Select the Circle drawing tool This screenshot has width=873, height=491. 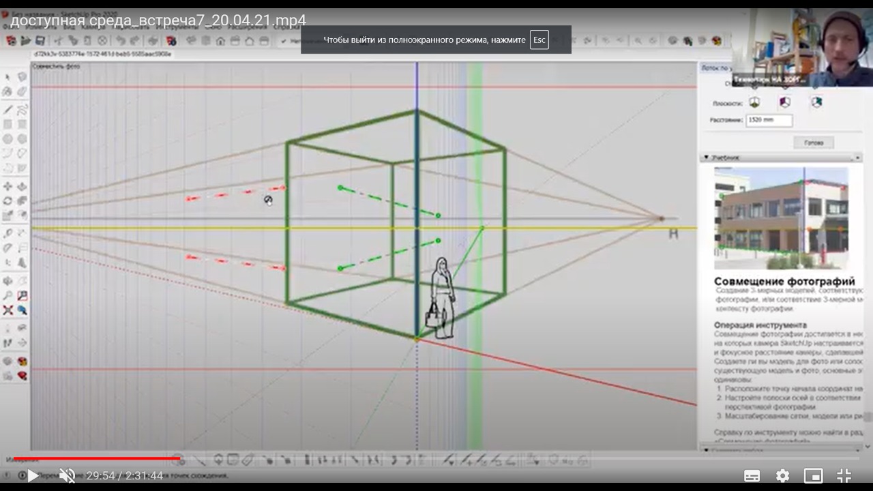click(8, 138)
